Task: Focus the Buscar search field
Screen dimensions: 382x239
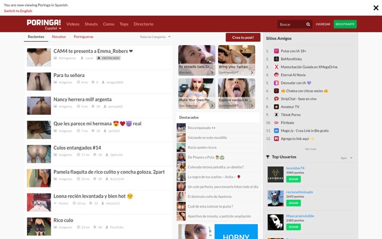Action: point(291,24)
